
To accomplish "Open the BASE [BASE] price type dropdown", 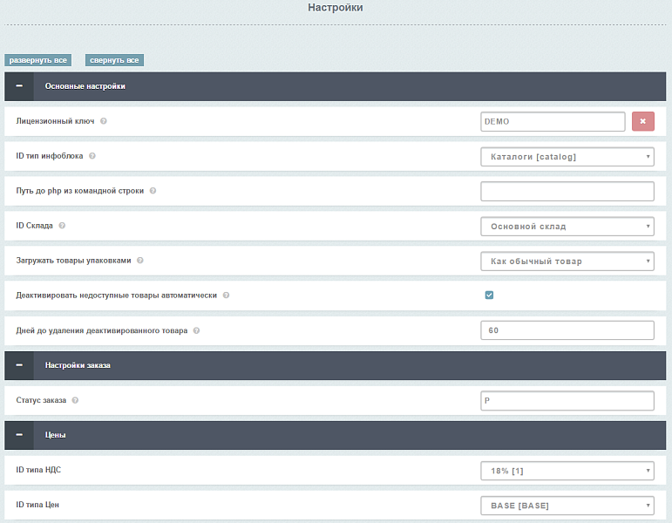I will point(567,506).
